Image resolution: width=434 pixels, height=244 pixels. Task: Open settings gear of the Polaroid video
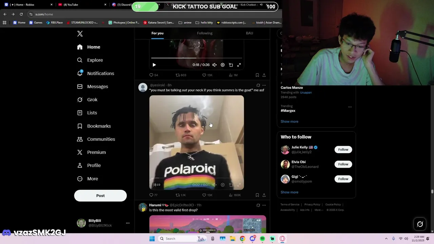click(x=223, y=185)
